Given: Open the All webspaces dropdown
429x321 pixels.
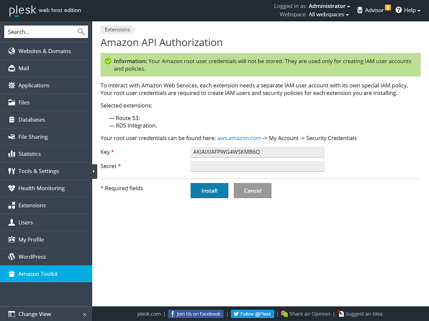Looking at the screenshot, I should click(x=328, y=15).
